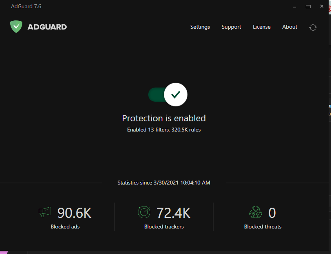Viewport: 331px width, 254px height.
Task: Click the Blocked ads label
Action: coord(65,227)
